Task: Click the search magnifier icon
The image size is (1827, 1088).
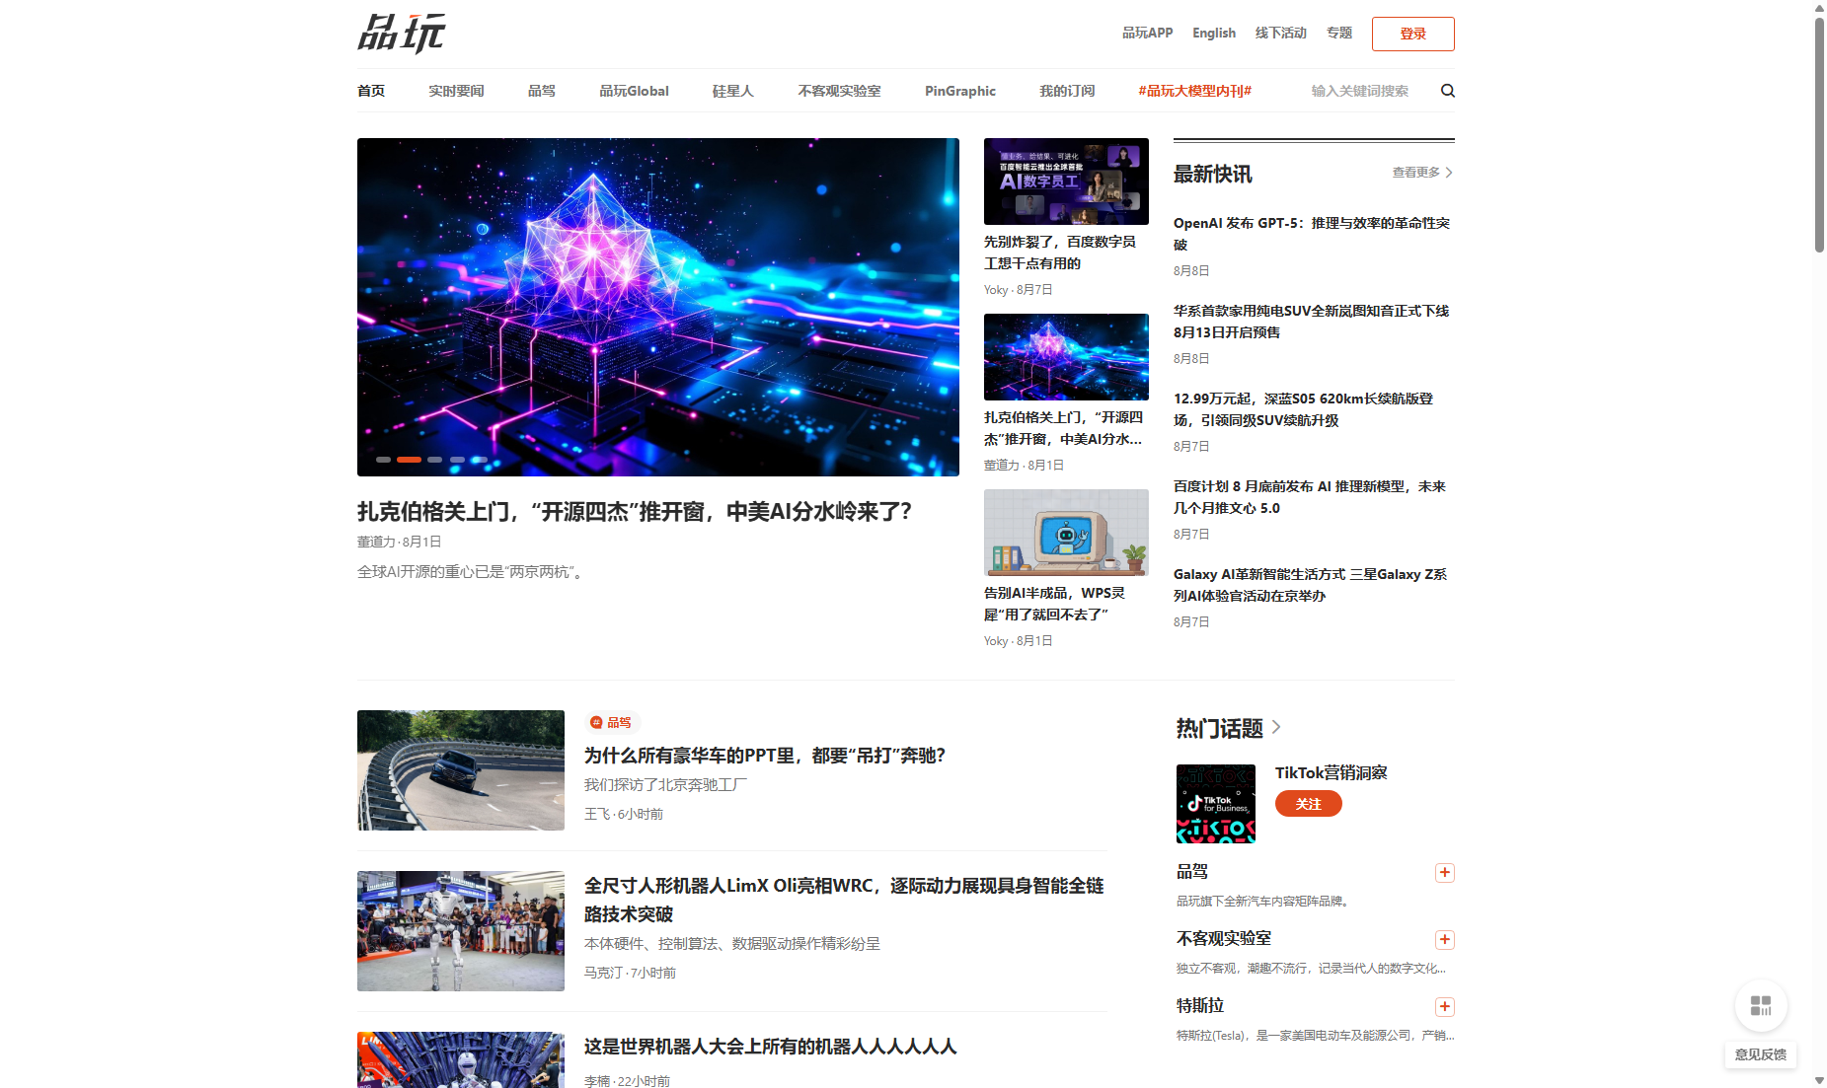Action: [1448, 91]
